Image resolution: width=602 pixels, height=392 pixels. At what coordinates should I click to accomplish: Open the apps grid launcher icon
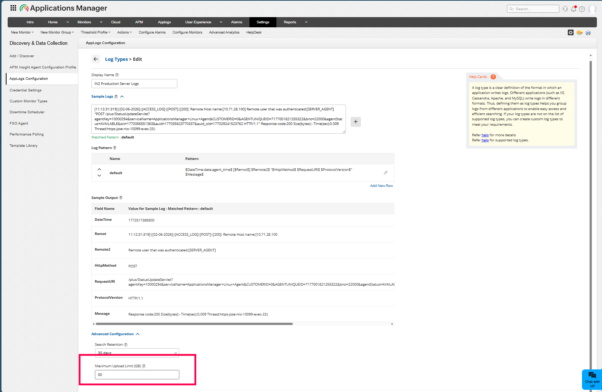[x=13, y=8]
